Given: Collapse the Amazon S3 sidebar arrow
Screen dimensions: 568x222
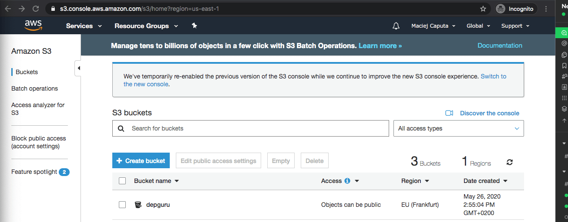Looking at the screenshot, I should tap(78, 68).
